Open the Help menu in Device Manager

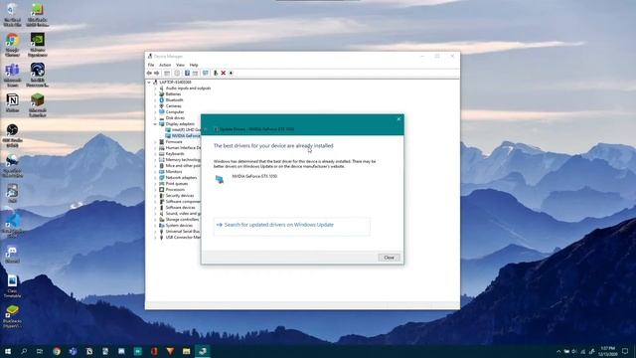pyautogui.click(x=194, y=65)
